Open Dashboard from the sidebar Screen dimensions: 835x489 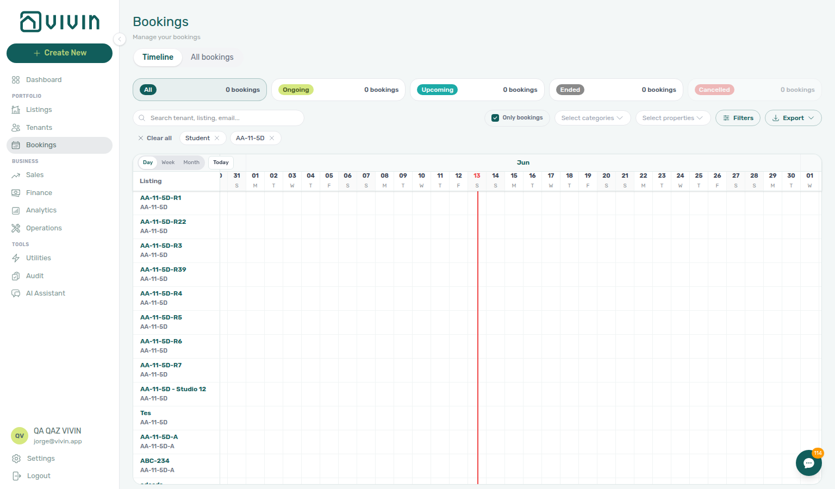[x=59, y=80]
